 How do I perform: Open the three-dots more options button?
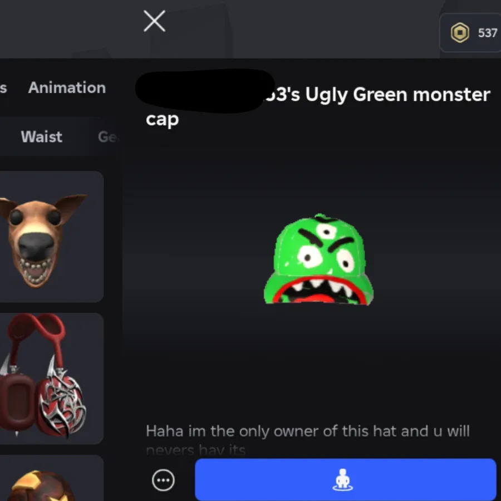point(163,480)
